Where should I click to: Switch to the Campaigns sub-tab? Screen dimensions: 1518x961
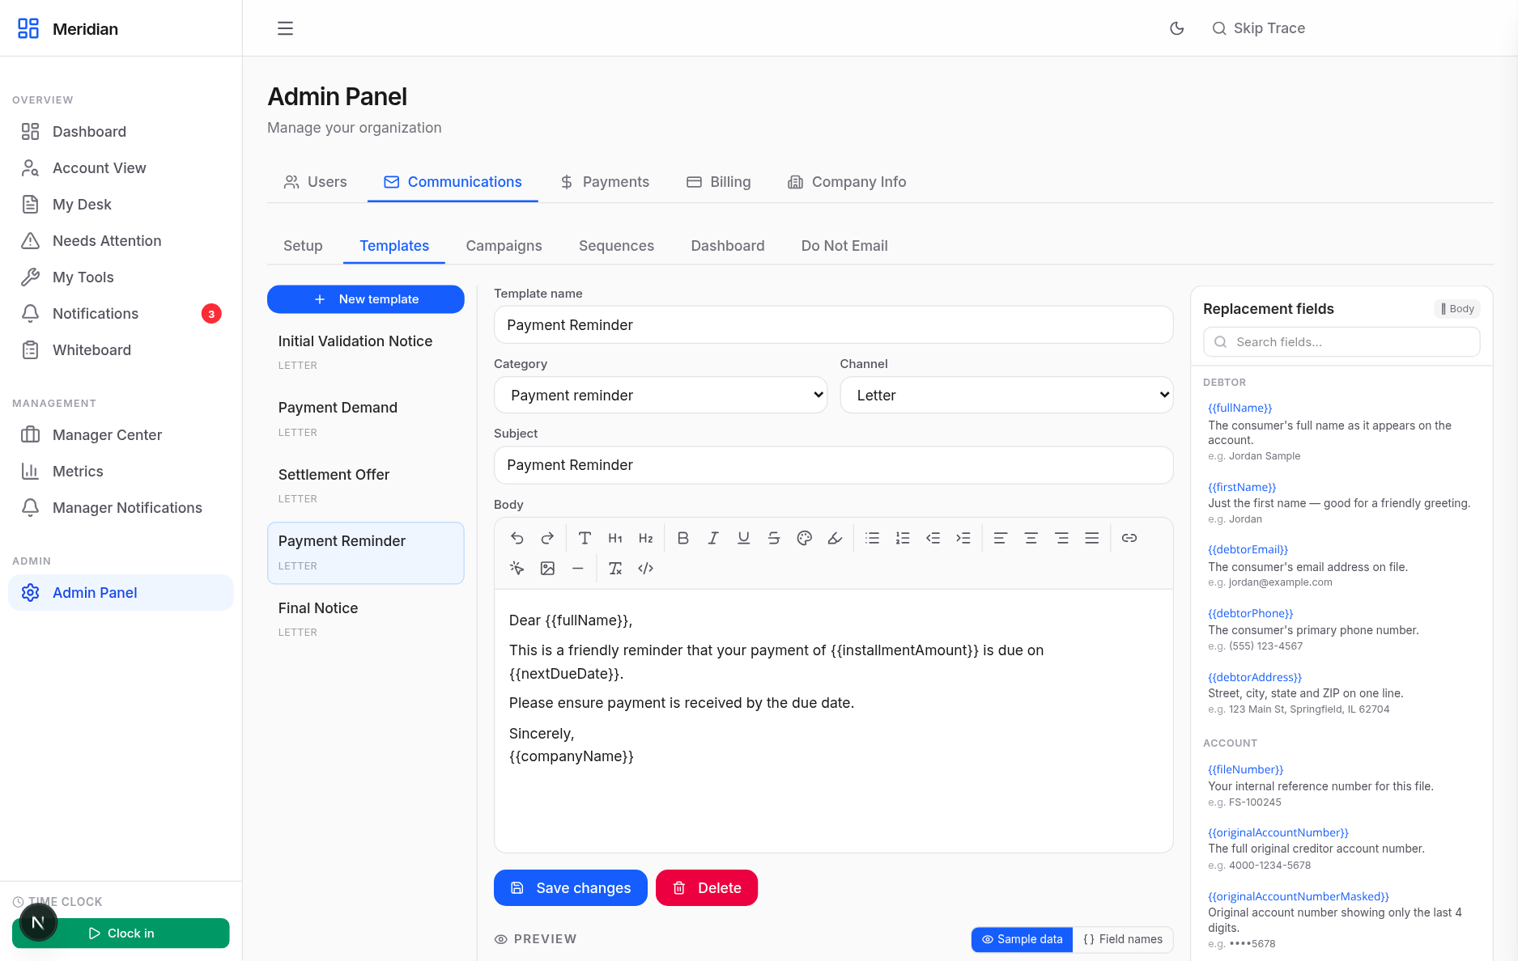click(x=504, y=246)
